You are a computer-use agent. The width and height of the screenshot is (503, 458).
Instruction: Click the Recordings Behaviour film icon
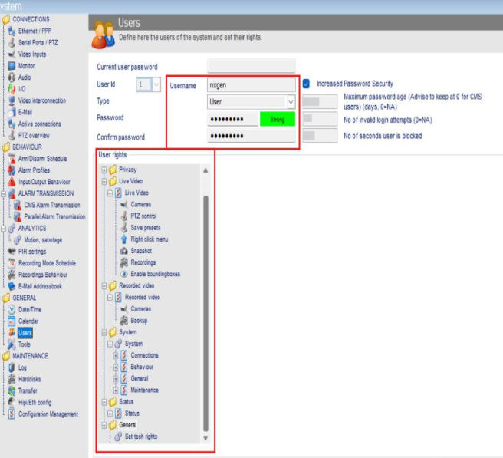[x=12, y=275]
